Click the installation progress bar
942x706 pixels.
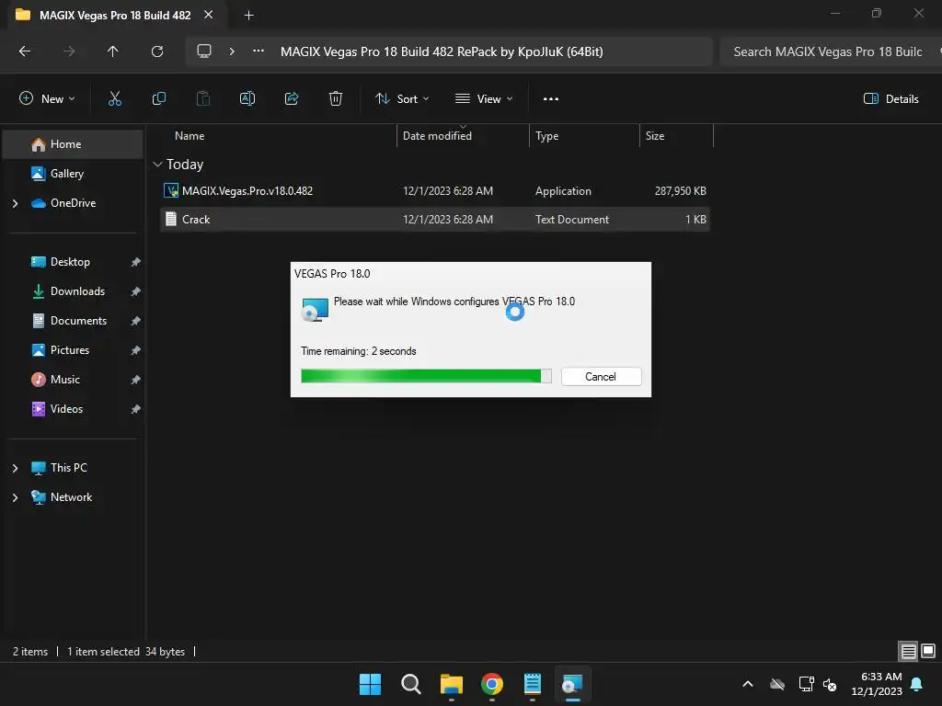click(x=426, y=376)
